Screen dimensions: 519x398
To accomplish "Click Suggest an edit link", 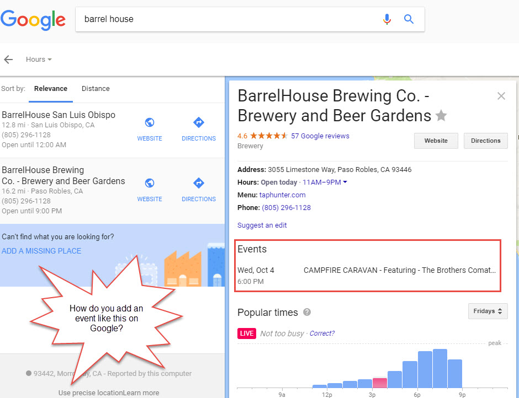I will coord(262,225).
